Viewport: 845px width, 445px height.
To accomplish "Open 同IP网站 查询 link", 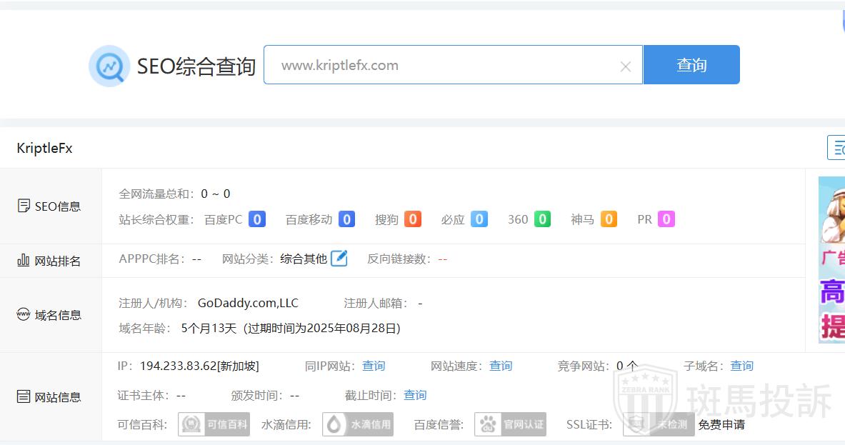I will [x=373, y=366].
